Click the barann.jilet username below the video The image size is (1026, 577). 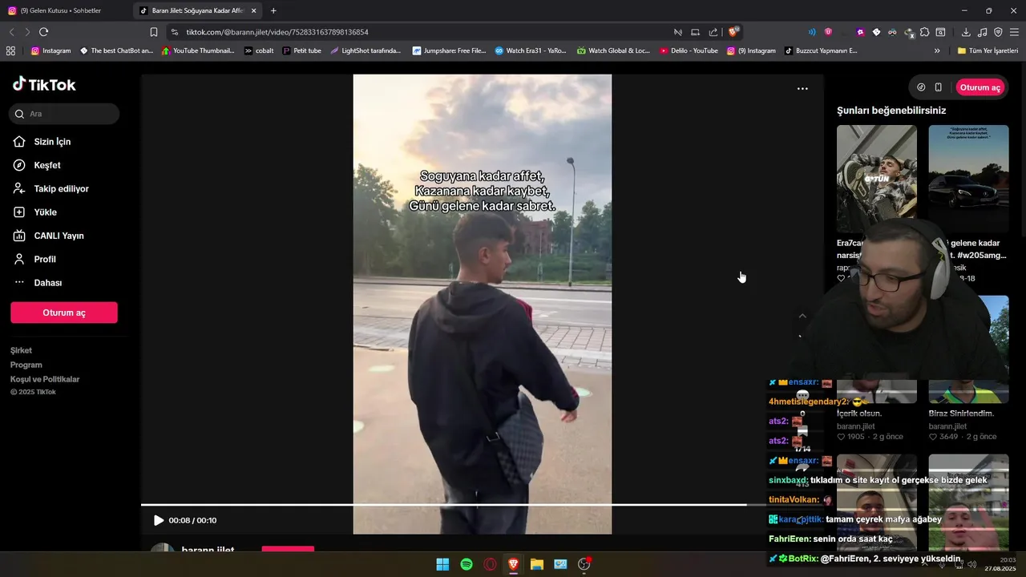tap(208, 550)
